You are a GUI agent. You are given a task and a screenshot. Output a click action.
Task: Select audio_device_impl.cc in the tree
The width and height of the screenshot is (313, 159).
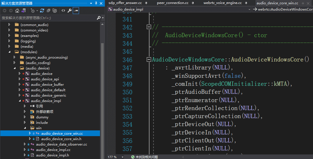(53, 150)
